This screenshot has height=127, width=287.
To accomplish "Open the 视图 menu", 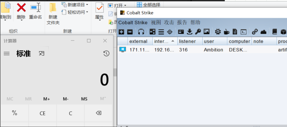I will point(156,23).
